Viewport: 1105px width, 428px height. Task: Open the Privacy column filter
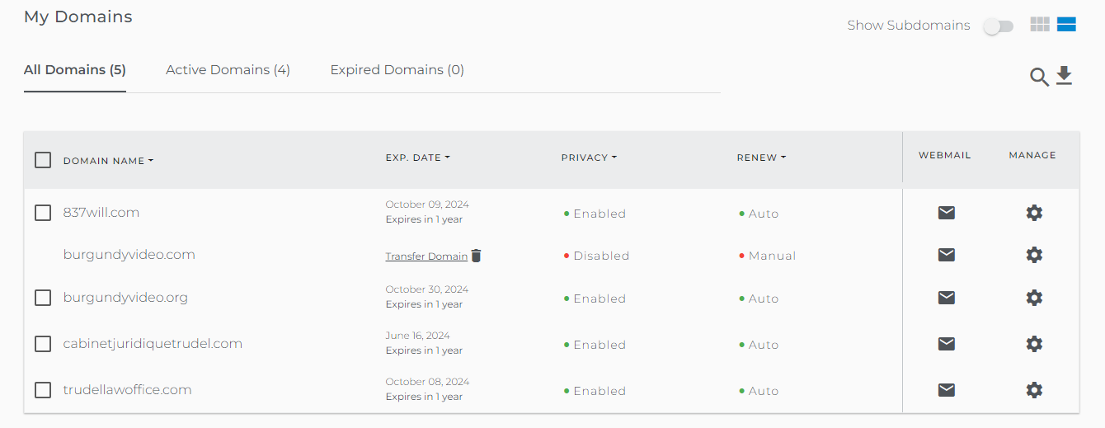coord(614,158)
